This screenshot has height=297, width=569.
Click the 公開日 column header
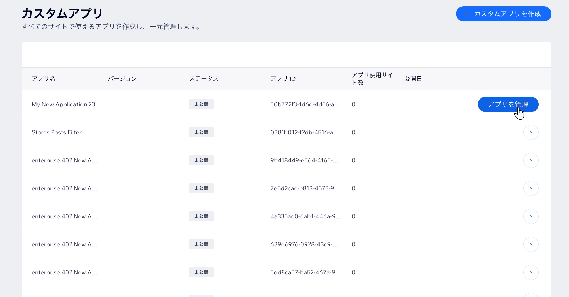(413, 79)
